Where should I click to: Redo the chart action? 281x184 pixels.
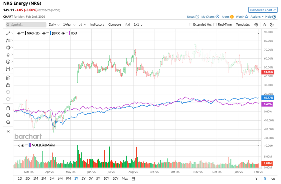coord(8,99)
